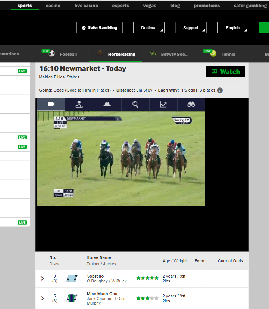269x309 pixels.
Task: Open the promotions top menu item
Action: [x=207, y=6]
